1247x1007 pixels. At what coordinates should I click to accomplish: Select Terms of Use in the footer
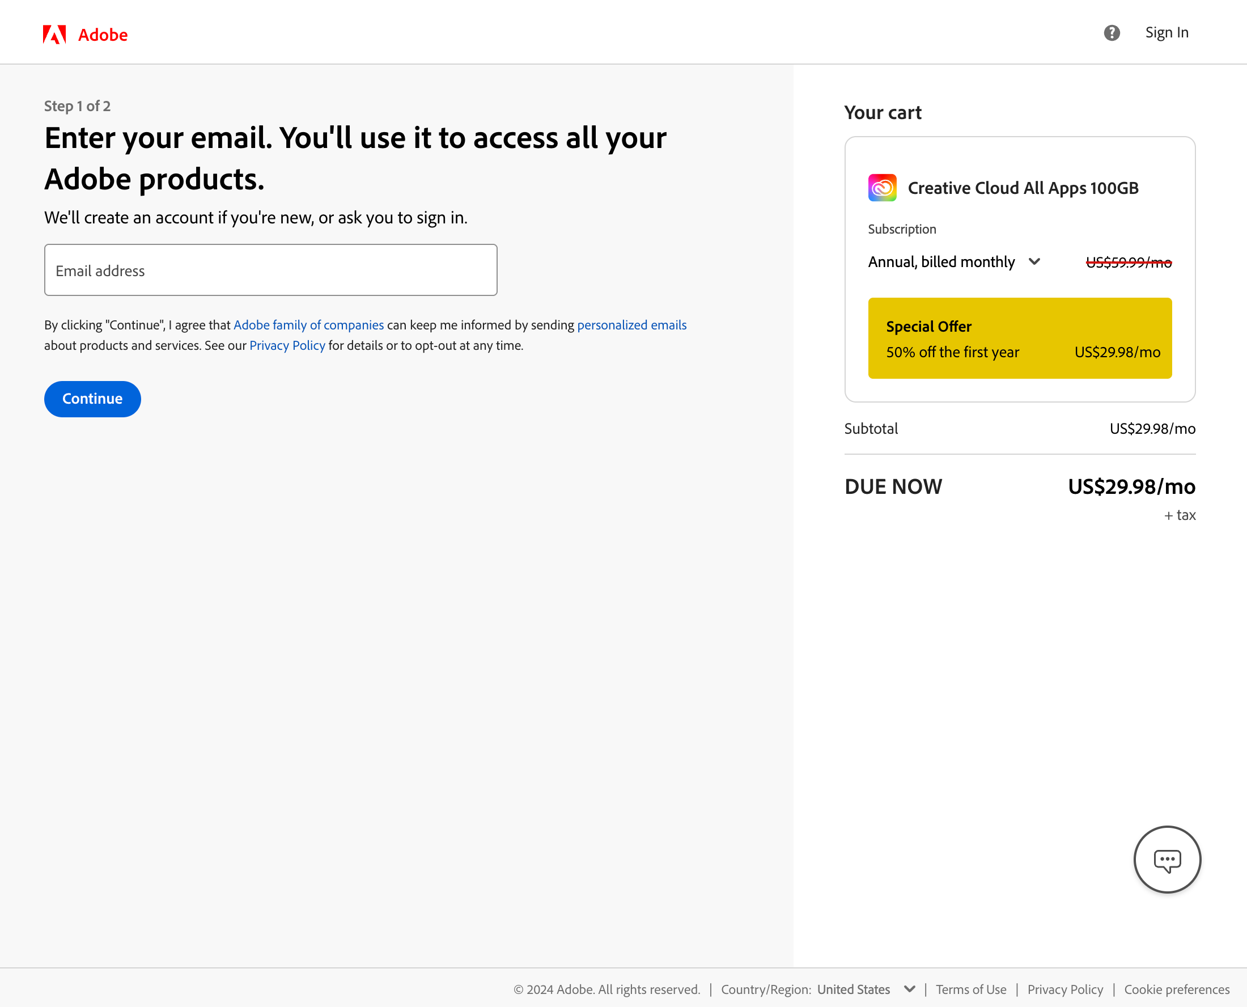tap(971, 989)
